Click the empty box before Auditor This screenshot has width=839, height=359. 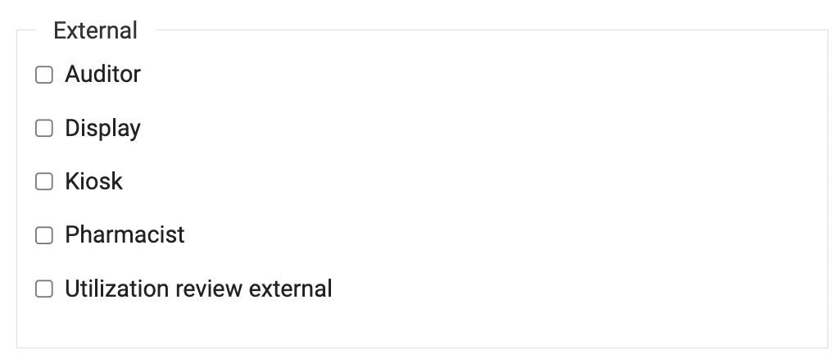point(43,75)
